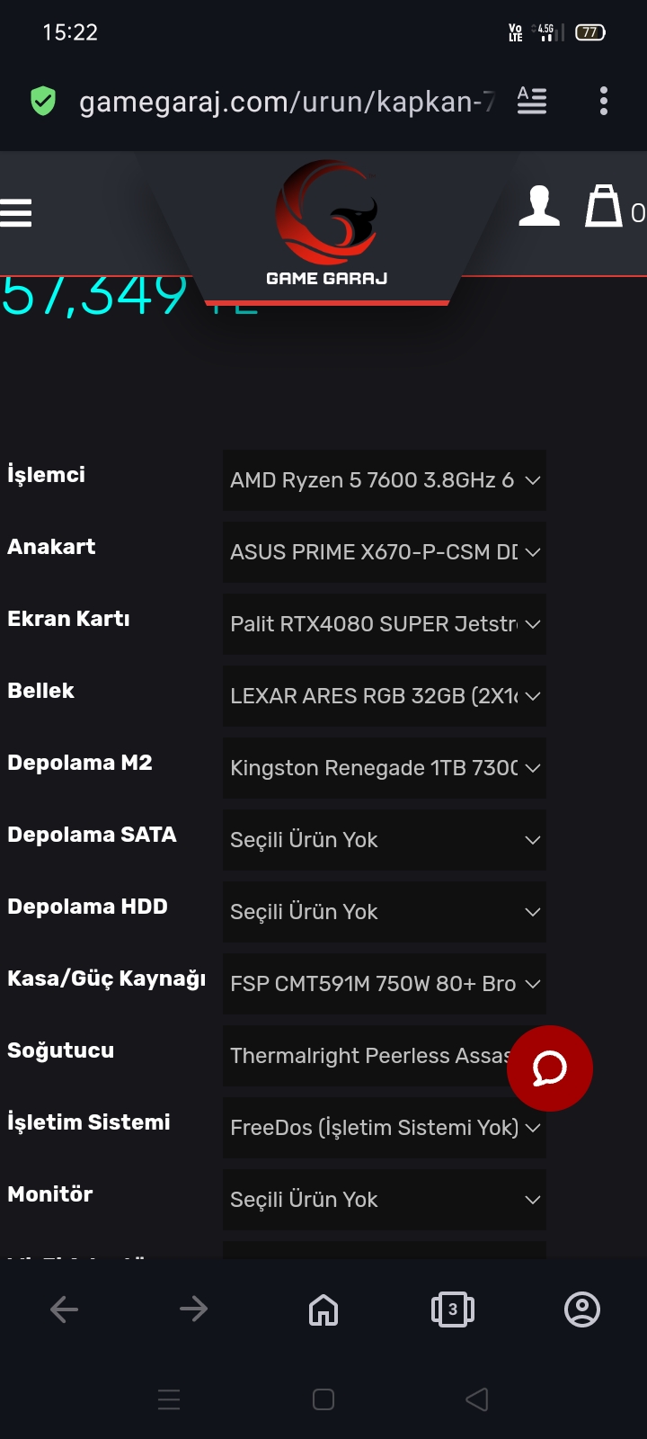This screenshot has width=647, height=1439.
Task: Expand the Ekran Kartı Palit RTX4080 dropdown
Action: 385,624
